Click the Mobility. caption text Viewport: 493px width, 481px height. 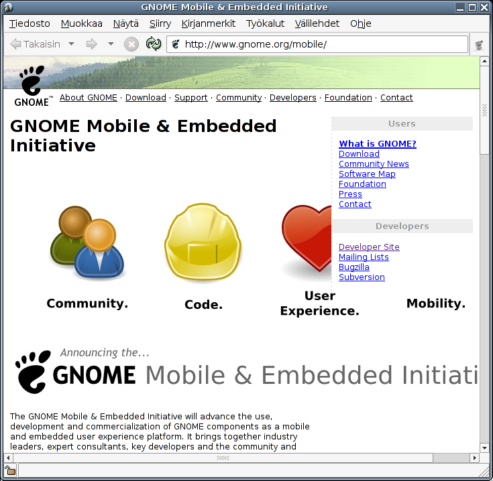coord(436,303)
